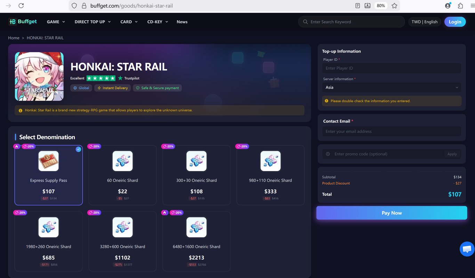Viewport: 475px width, 278px height.
Task: Click the Pay Now button
Action: (x=392, y=213)
